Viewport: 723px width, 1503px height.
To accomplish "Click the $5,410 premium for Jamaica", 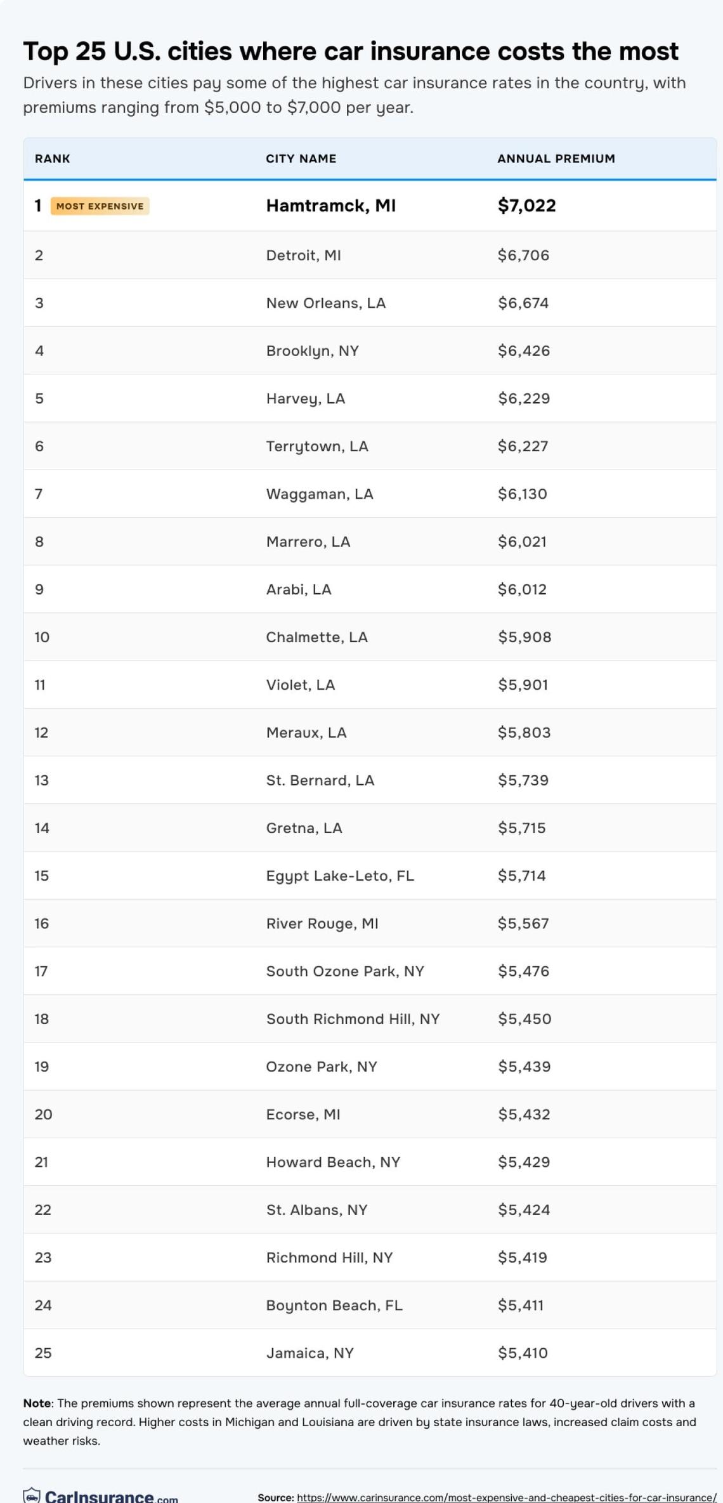I will [522, 1353].
